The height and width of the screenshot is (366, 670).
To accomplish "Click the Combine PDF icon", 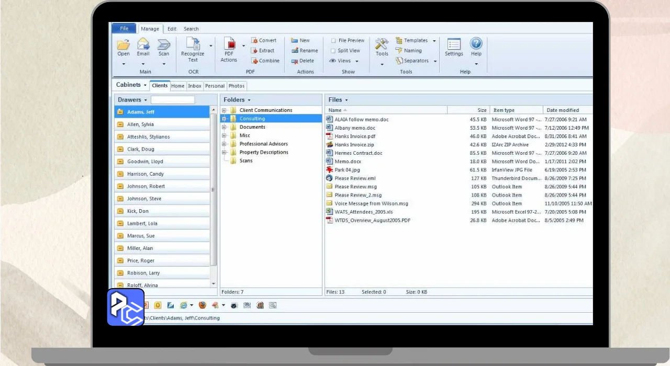I will (255, 61).
